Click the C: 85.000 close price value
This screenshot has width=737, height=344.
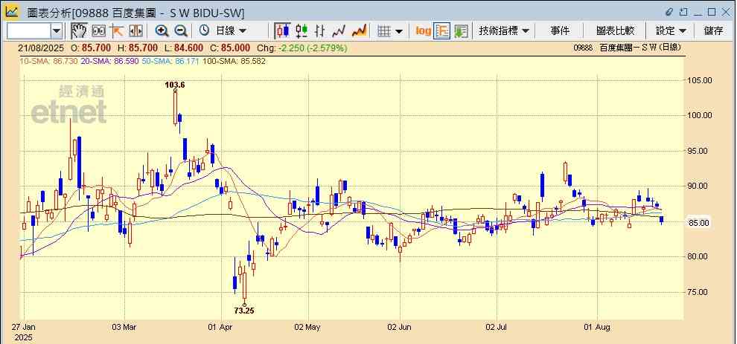[229, 48]
